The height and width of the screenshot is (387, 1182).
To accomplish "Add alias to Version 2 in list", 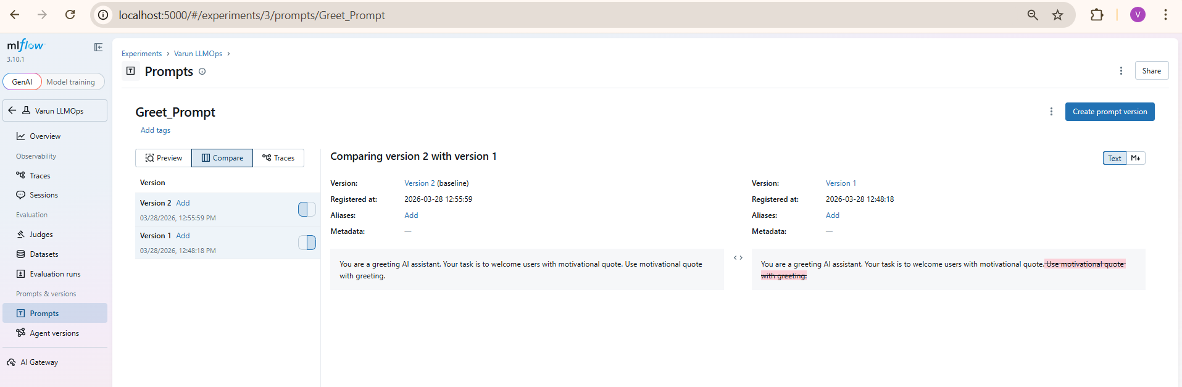I will [183, 203].
